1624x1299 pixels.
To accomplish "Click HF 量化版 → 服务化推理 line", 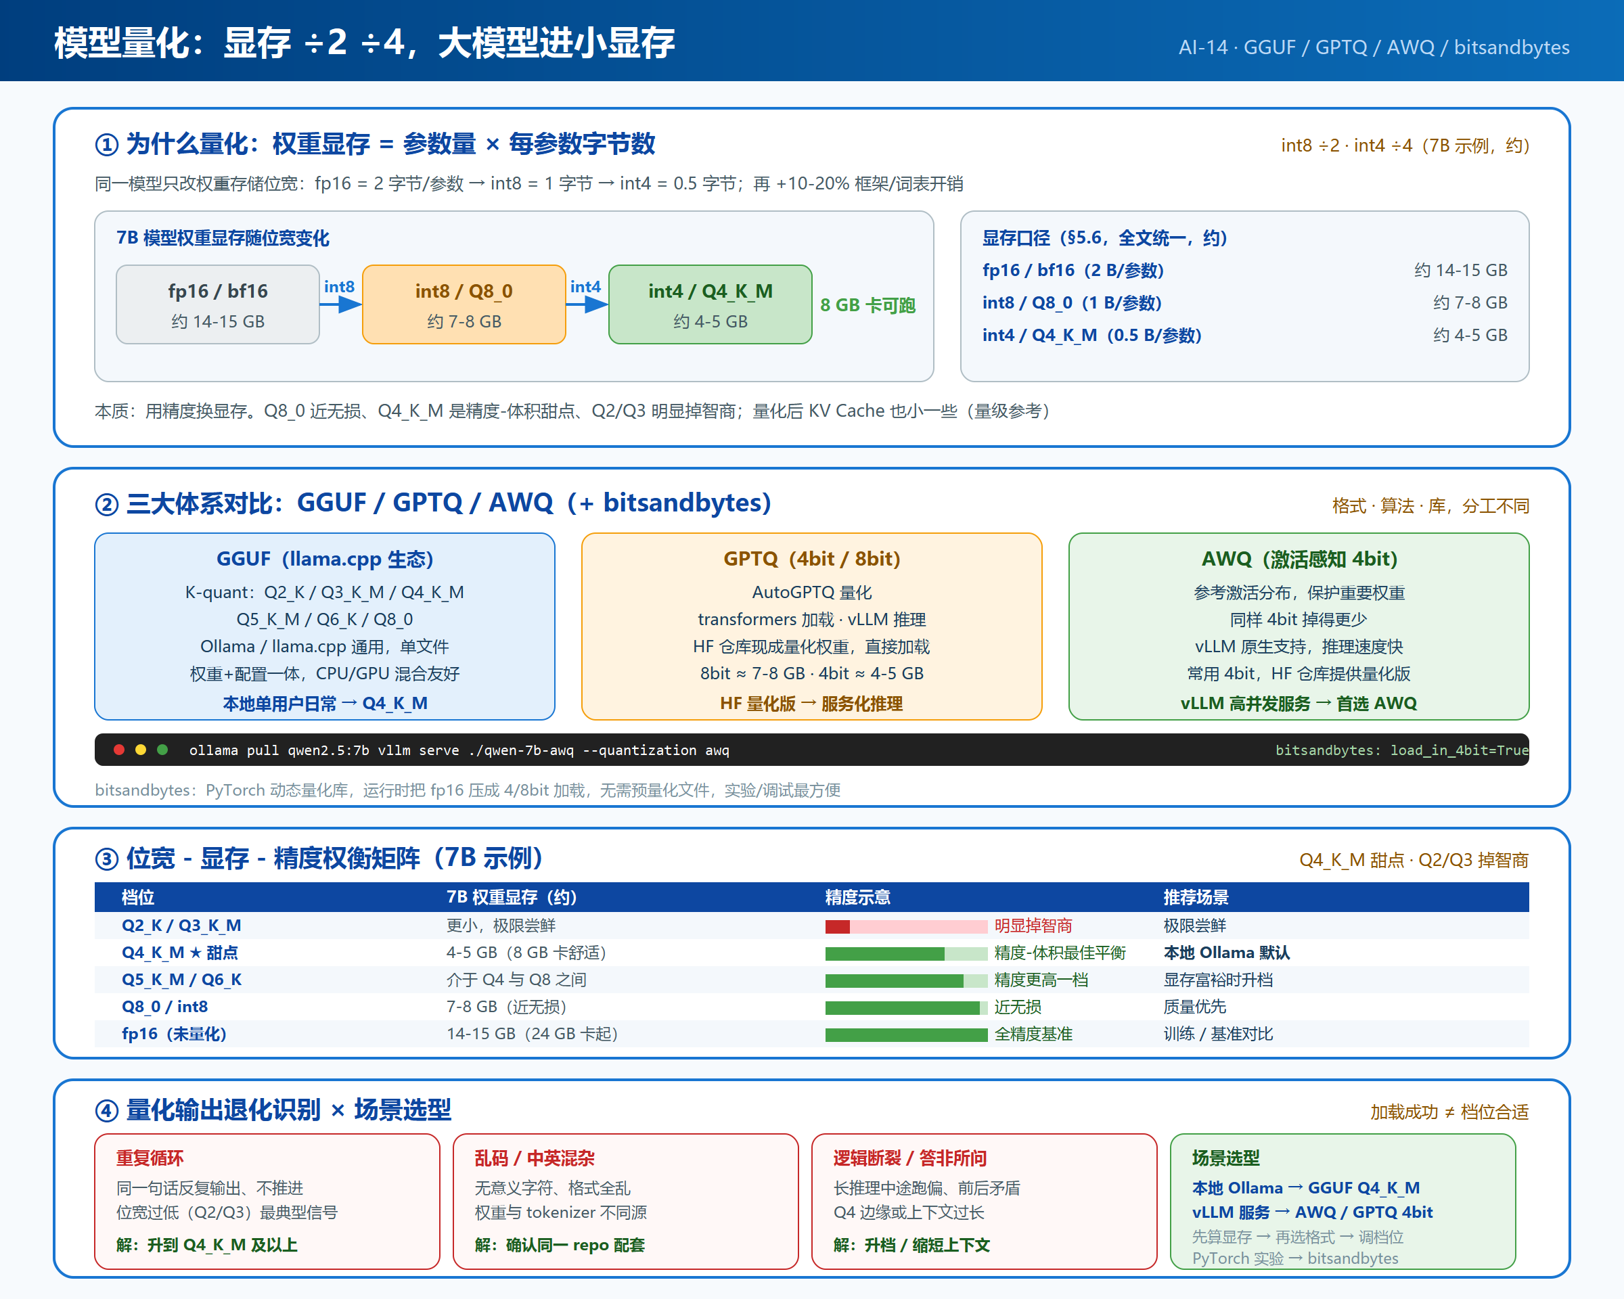I will pyautogui.click(x=811, y=704).
